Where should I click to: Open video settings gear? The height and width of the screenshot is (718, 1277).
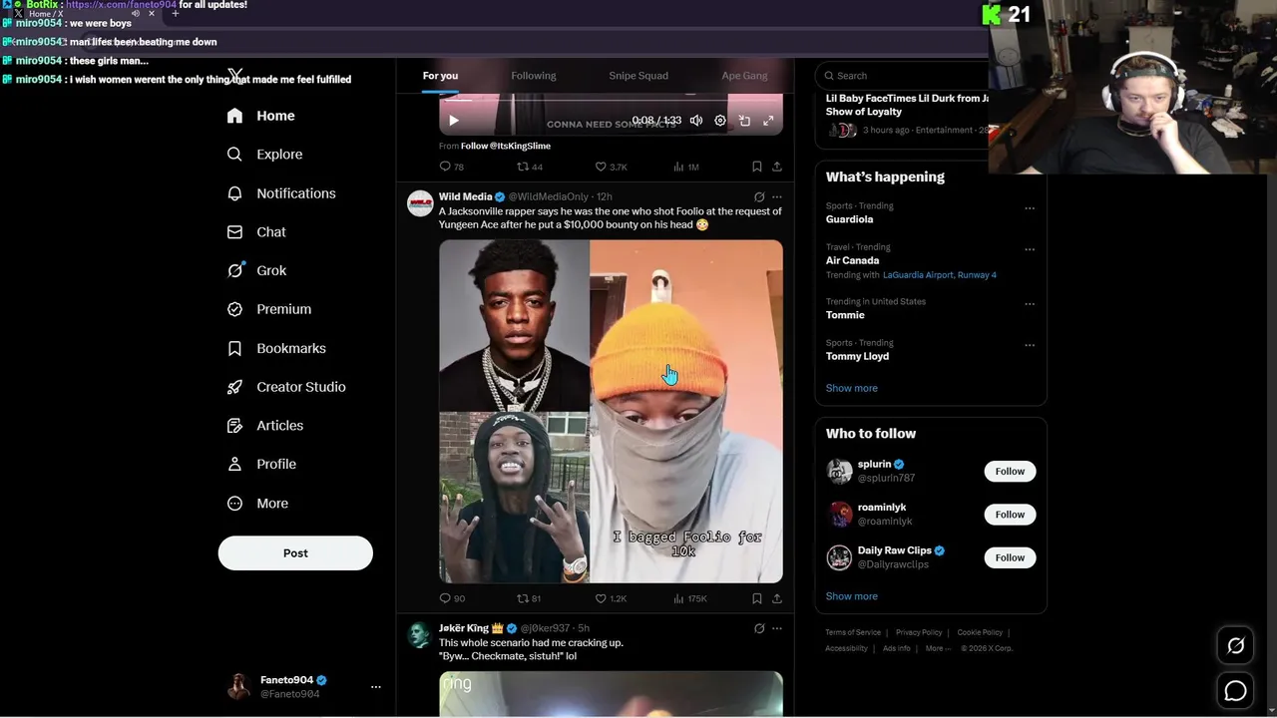(720, 121)
